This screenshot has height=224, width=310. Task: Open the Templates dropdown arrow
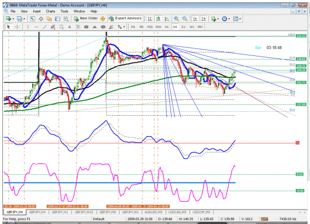click(x=240, y=19)
